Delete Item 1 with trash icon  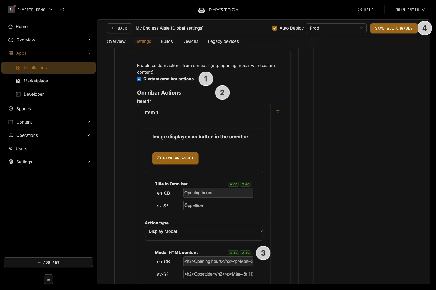tap(278, 111)
